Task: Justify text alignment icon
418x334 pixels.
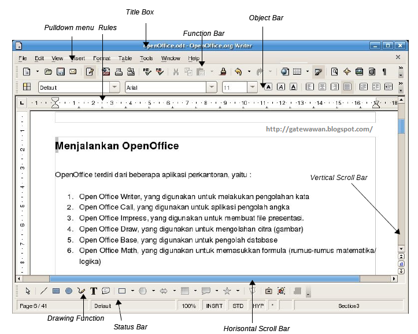Action: pyautogui.click(x=347, y=87)
